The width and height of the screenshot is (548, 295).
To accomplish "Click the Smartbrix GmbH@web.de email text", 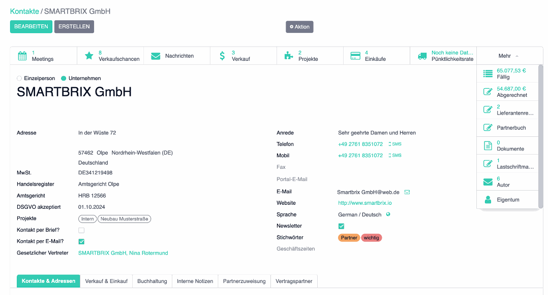I will pyautogui.click(x=368, y=192).
